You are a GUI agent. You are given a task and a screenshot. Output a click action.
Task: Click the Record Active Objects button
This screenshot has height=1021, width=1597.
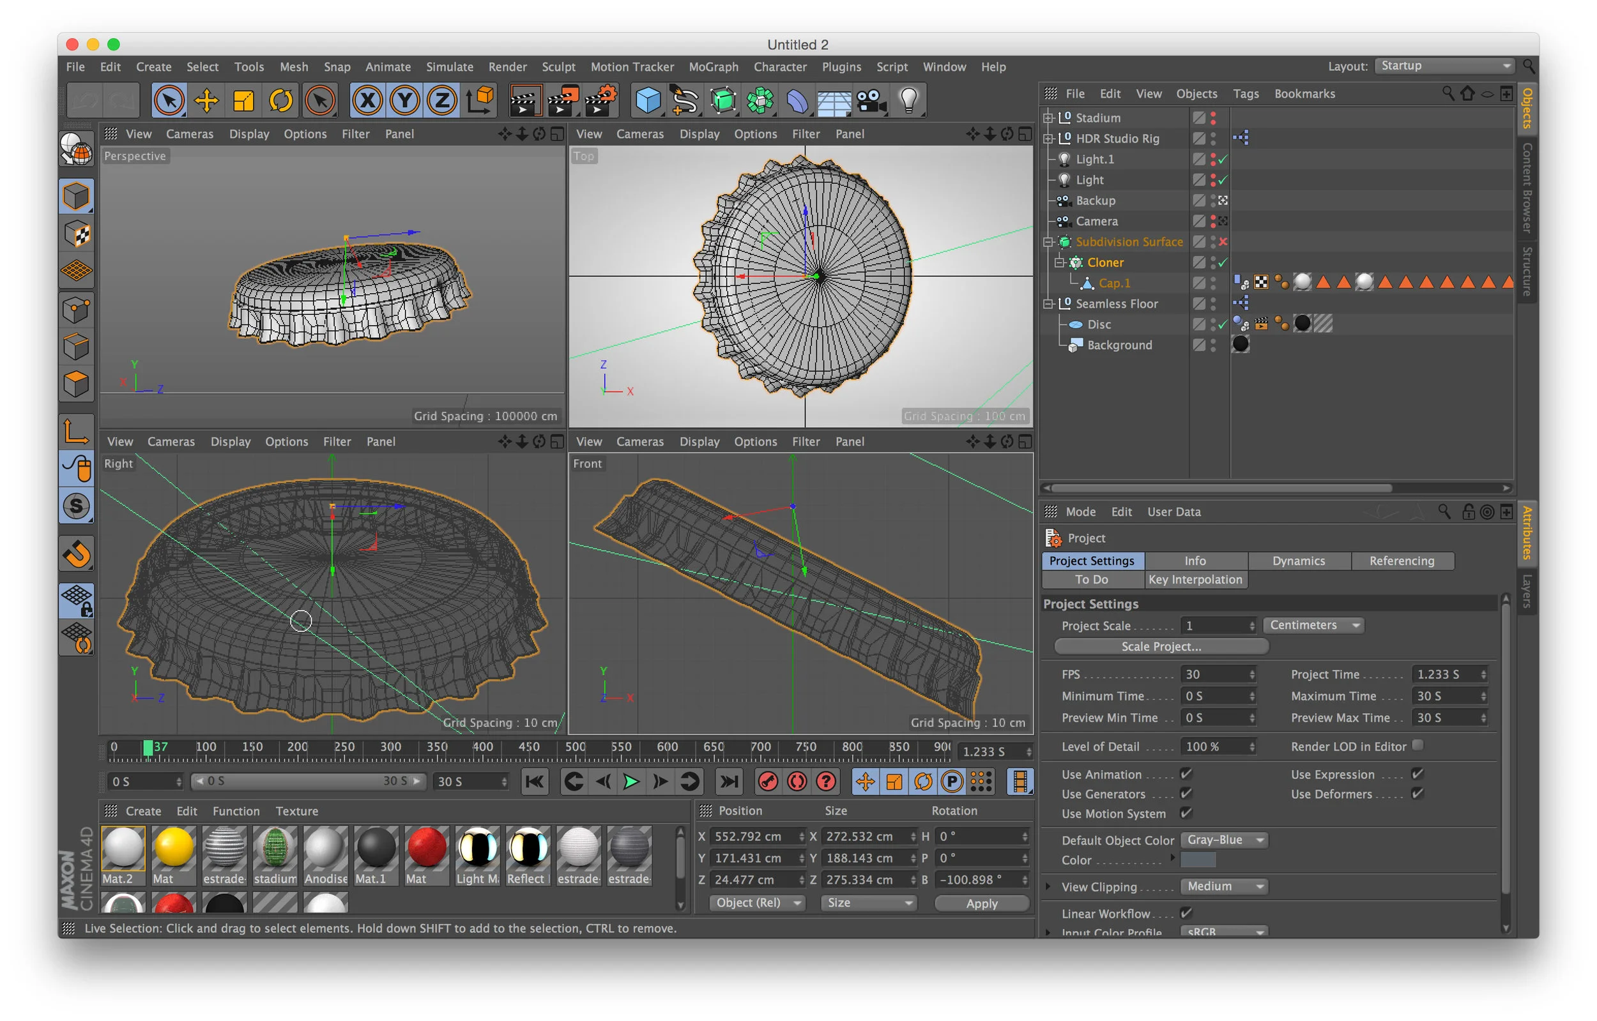[x=767, y=782]
